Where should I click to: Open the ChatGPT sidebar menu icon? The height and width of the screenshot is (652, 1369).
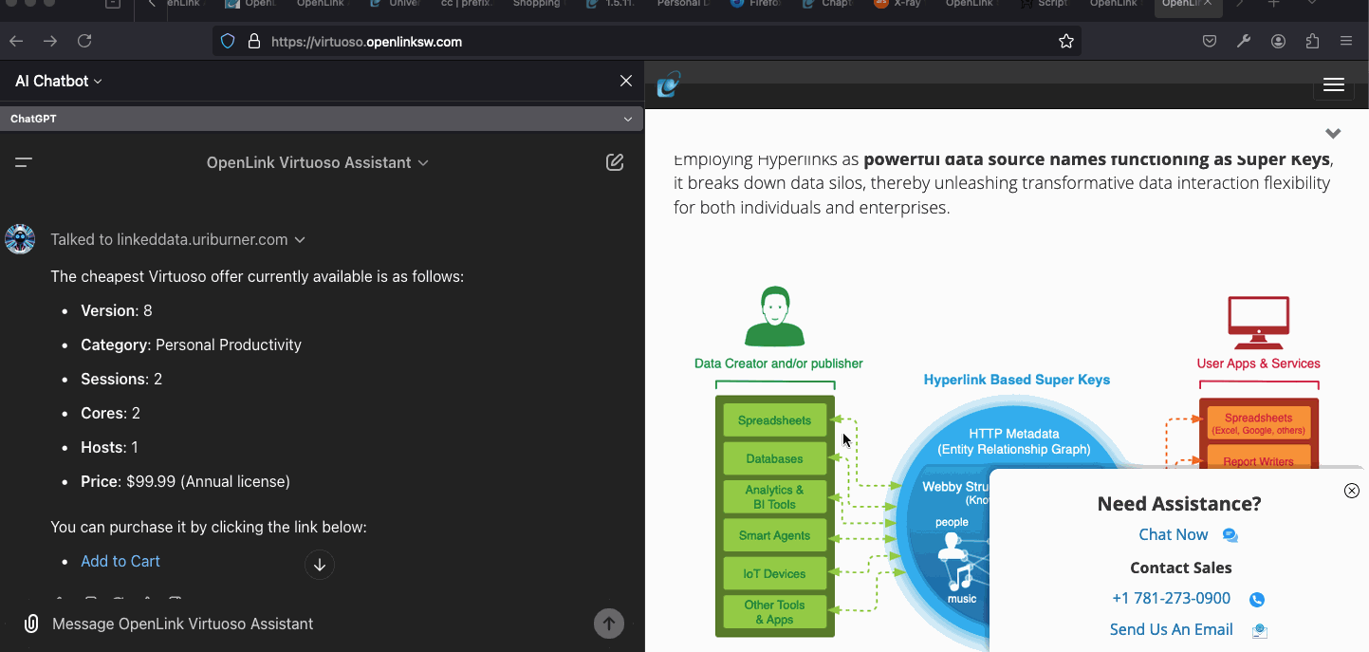click(x=24, y=162)
